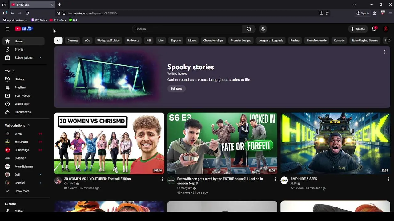Open the list all tabs dropdown

tap(354, 5)
